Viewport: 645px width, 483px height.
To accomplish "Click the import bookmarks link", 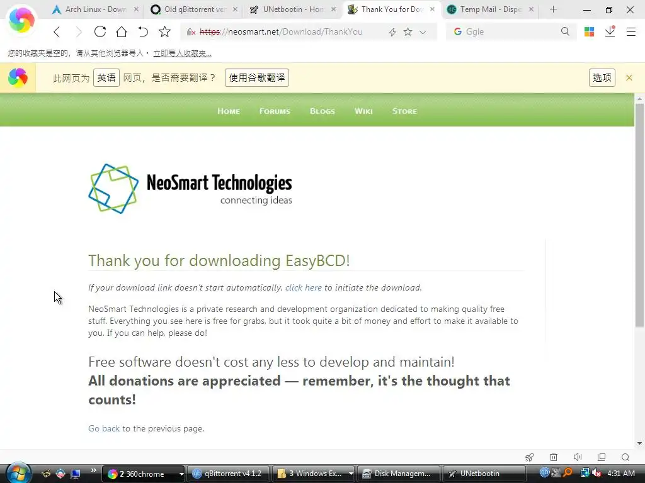I will (182, 53).
